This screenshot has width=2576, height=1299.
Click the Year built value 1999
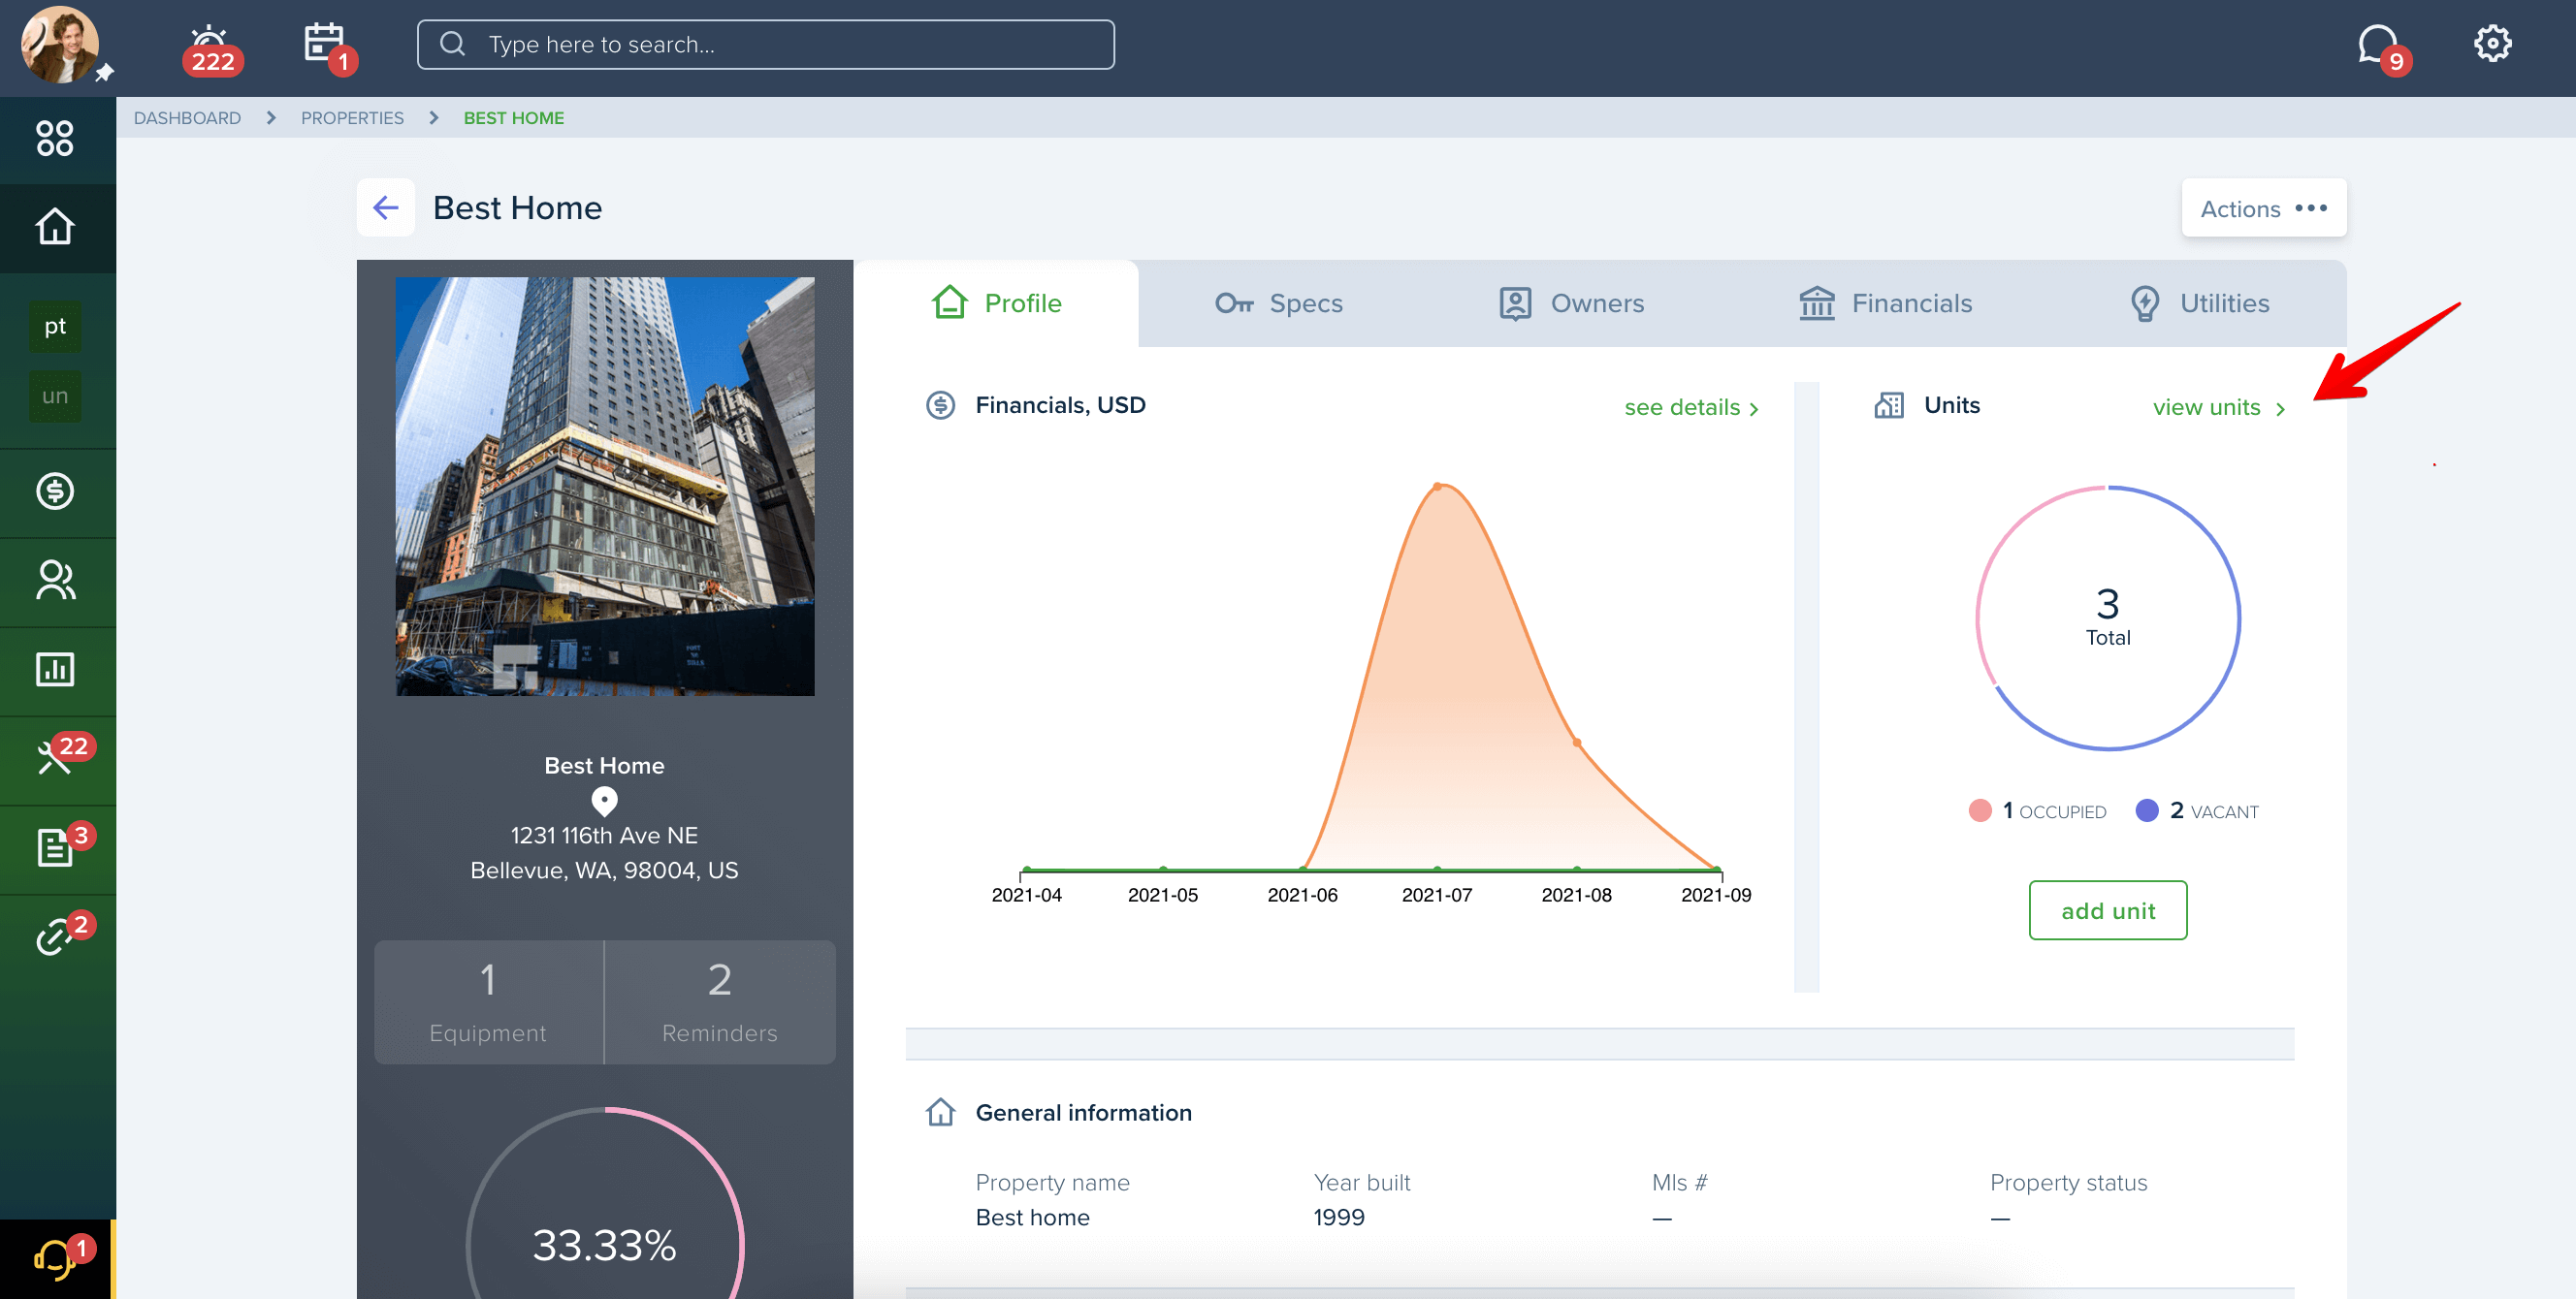(x=1339, y=1217)
